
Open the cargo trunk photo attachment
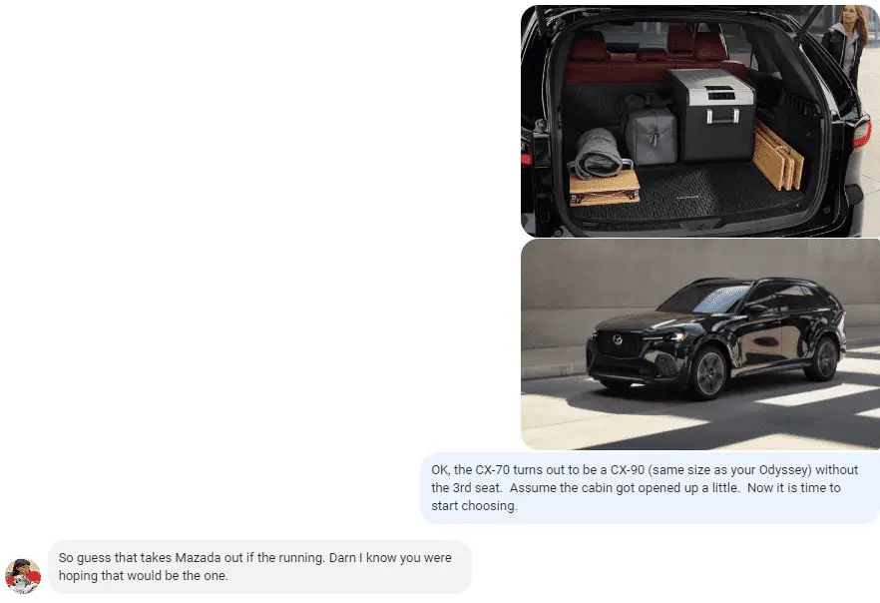699,121
